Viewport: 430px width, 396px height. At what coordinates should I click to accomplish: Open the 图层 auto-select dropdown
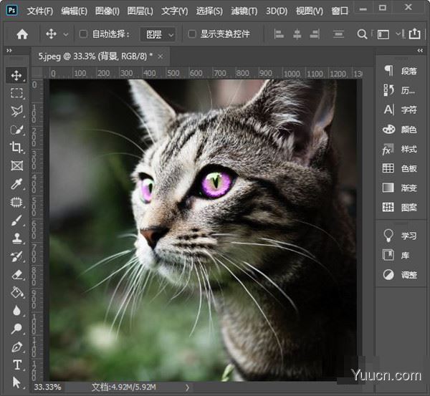point(158,34)
